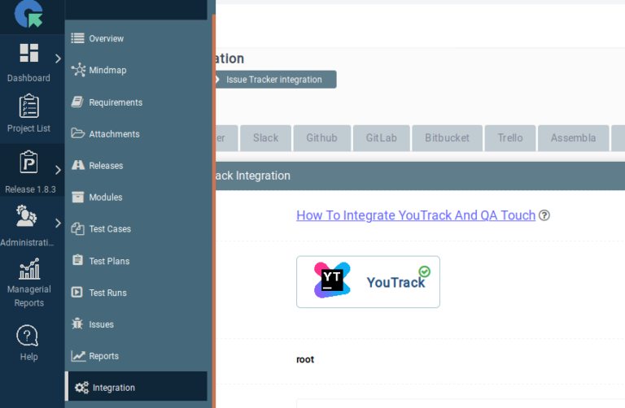
Task: Click the Dashboard grid icon
Action: tap(28, 54)
